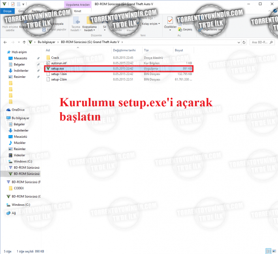The width and height of the screenshot is (278, 254).
Task: Select the Uygulama Araçları contextual tab header
Action: click(x=78, y=5)
